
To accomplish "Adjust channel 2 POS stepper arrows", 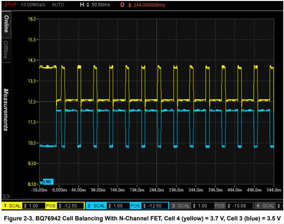I will 144,206.
